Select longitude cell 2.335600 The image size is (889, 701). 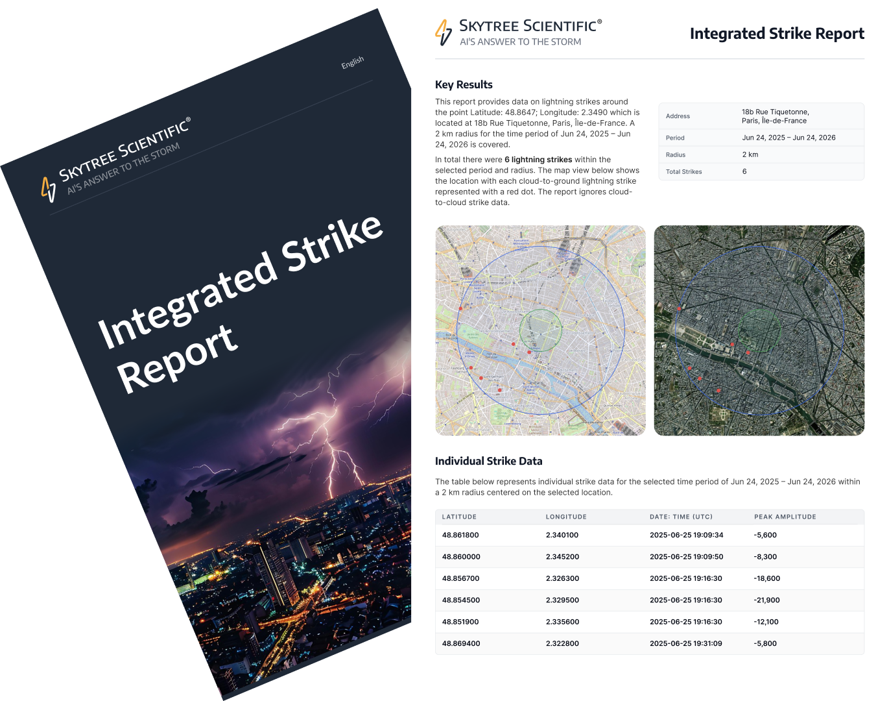[563, 622]
